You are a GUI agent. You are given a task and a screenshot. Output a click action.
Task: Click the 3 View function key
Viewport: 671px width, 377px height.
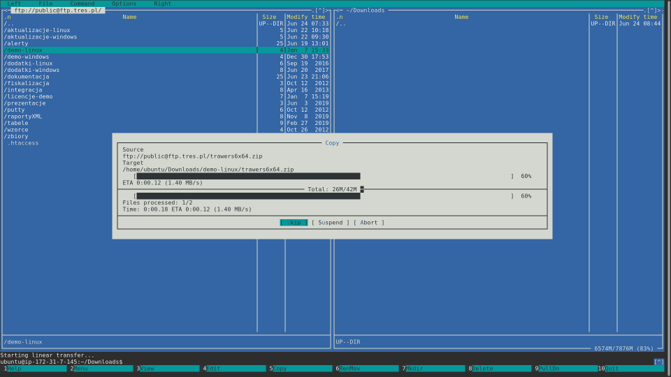click(x=168, y=369)
